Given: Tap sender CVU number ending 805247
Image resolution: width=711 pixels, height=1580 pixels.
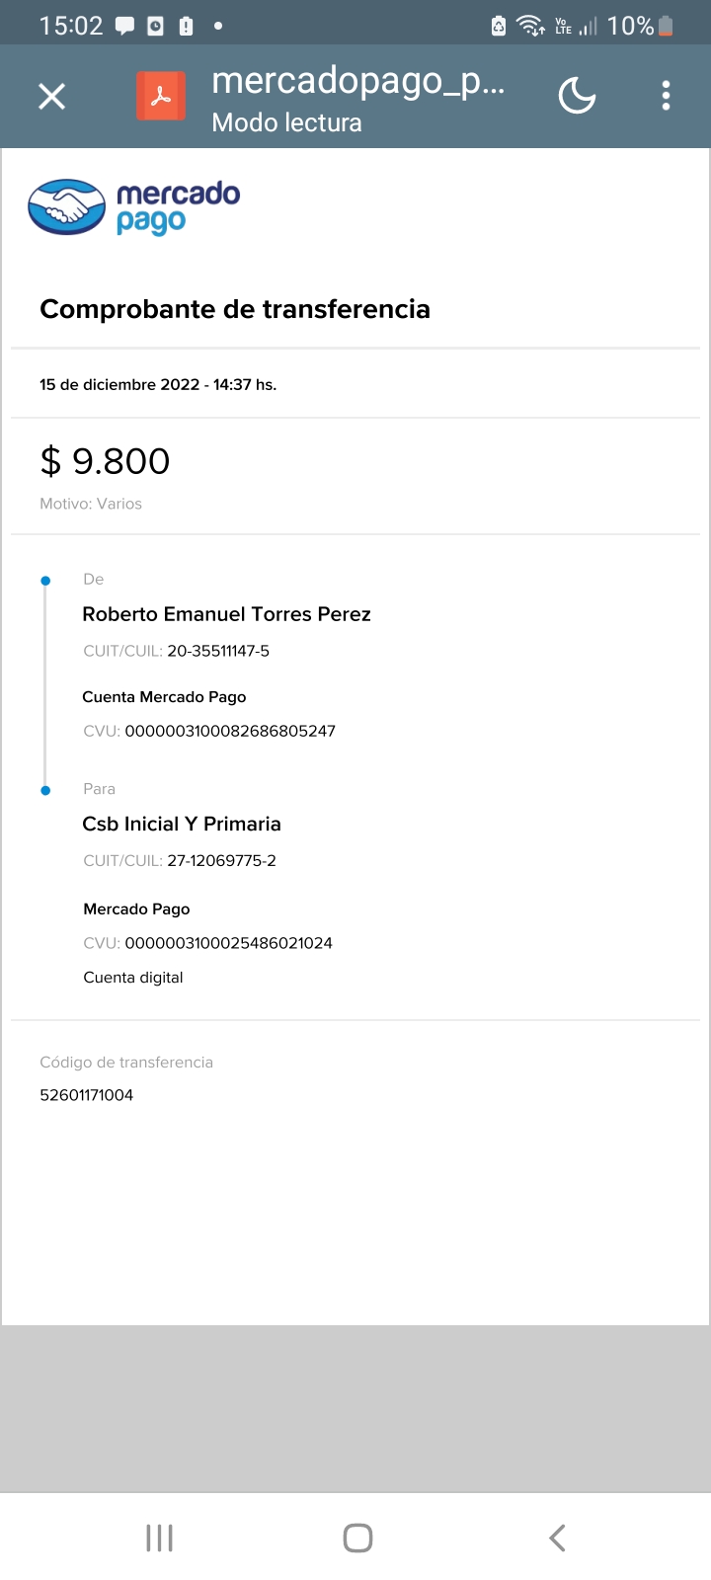Looking at the screenshot, I should [230, 731].
